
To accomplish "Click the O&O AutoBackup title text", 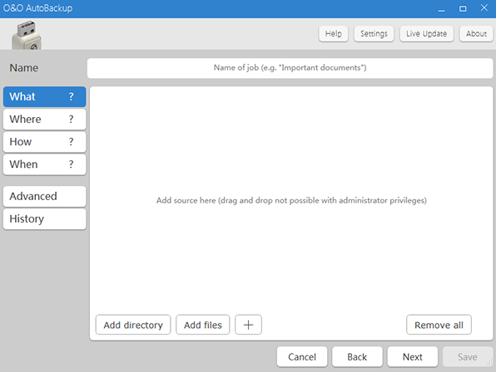I will pos(37,7).
